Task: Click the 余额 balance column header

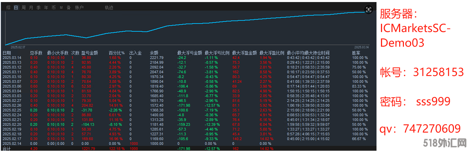Action: pyautogui.click(x=154, y=53)
